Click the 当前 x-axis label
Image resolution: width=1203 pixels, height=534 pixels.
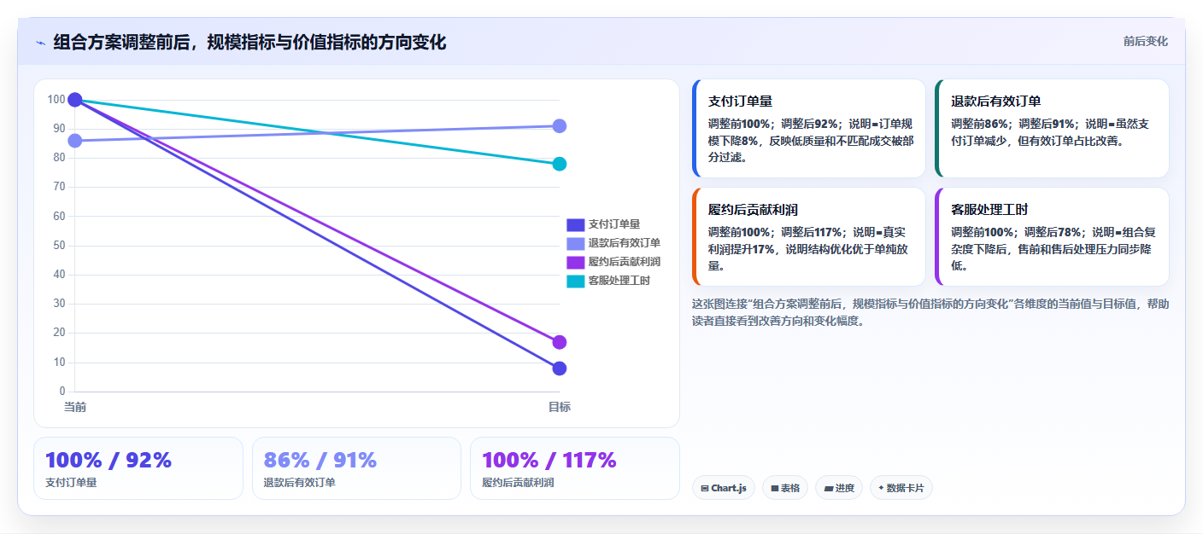75,407
